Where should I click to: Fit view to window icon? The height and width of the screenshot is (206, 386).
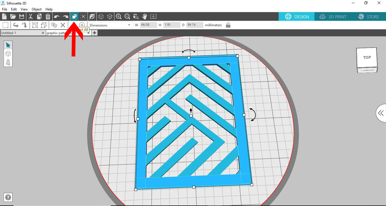153,16
